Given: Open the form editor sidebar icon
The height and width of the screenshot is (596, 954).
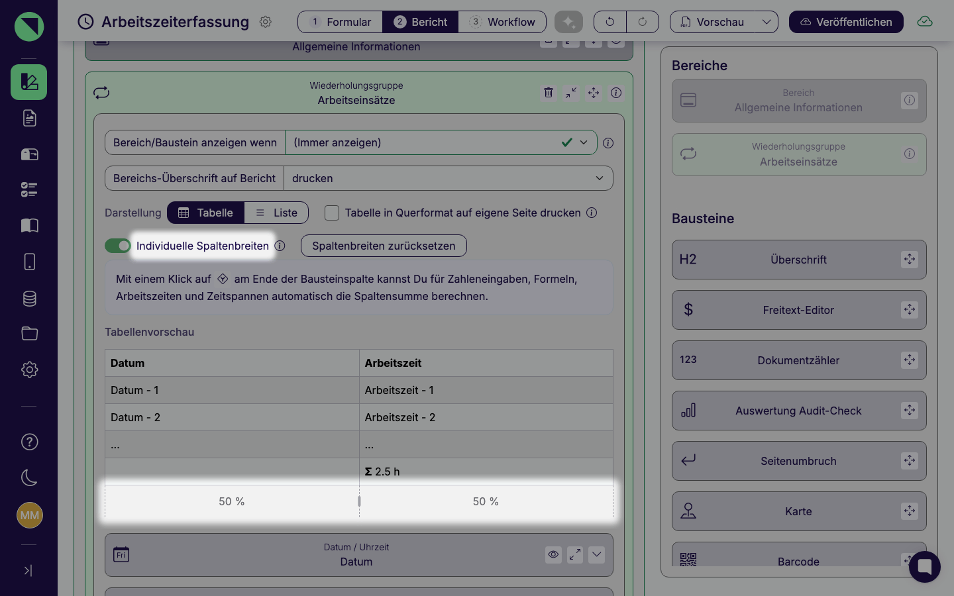Looking at the screenshot, I should point(28,82).
